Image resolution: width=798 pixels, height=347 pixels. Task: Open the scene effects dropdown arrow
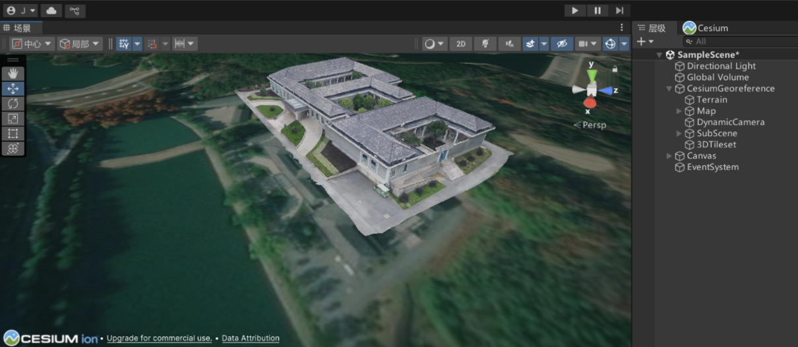544,44
